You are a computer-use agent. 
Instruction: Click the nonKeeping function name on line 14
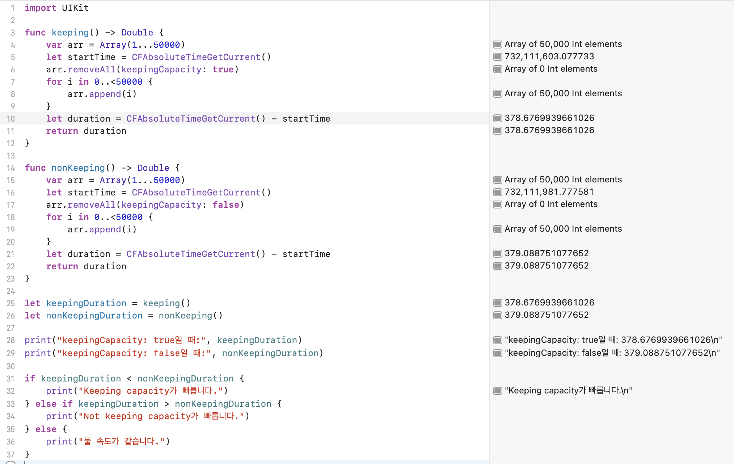(78, 168)
